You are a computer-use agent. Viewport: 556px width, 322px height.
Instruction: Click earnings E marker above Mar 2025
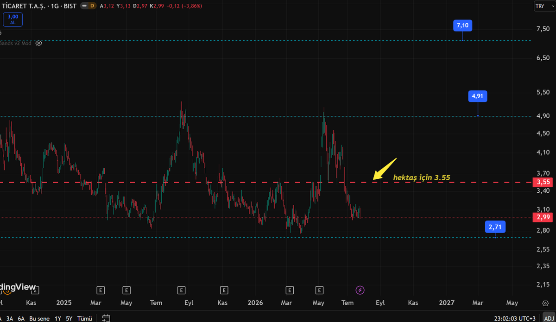click(x=100, y=290)
